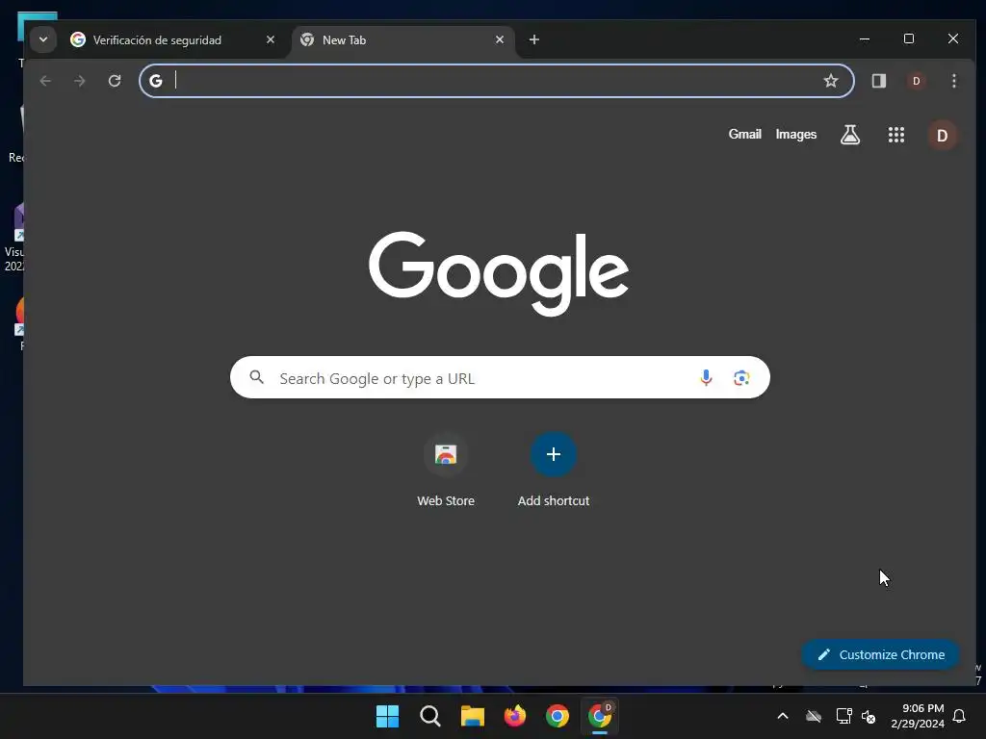Image resolution: width=986 pixels, height=739 pixels.
Task: Open the Web Store shortcut
Action: coord(446,470)
